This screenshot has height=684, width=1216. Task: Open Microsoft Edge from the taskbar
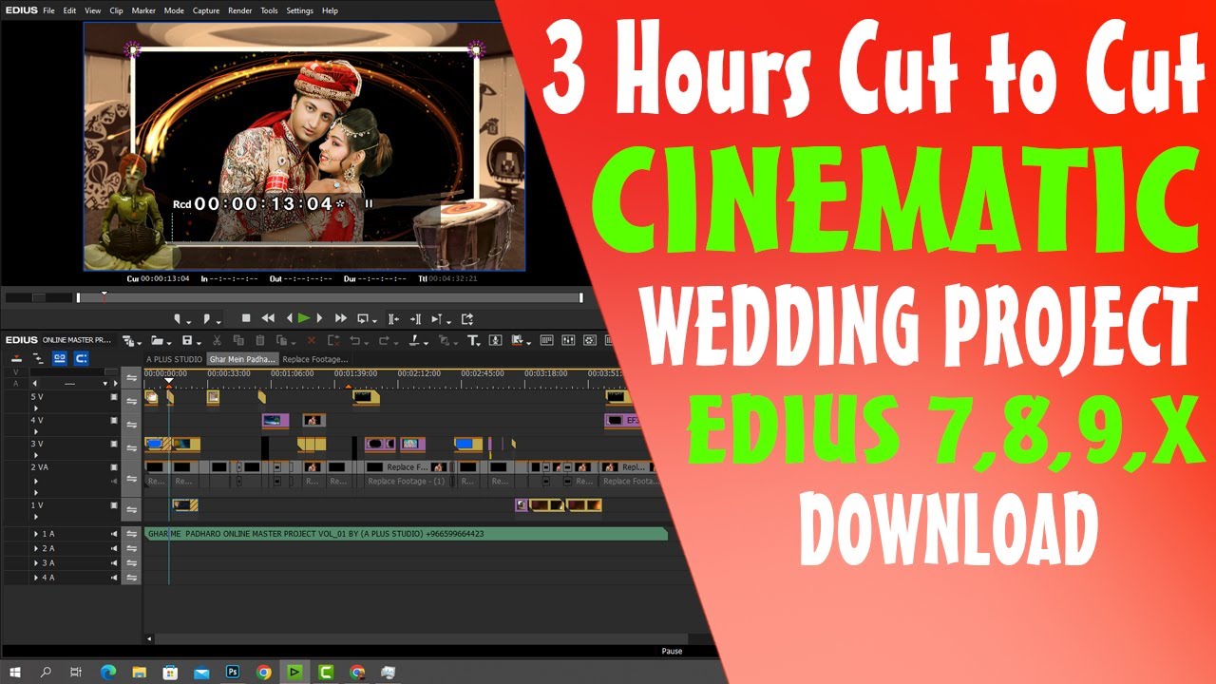[x=107, y=672]
